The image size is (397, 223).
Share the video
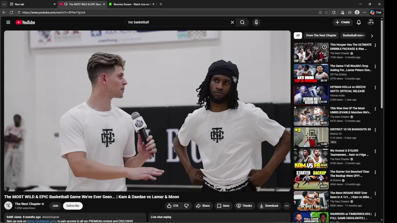(x=203, y=206)
